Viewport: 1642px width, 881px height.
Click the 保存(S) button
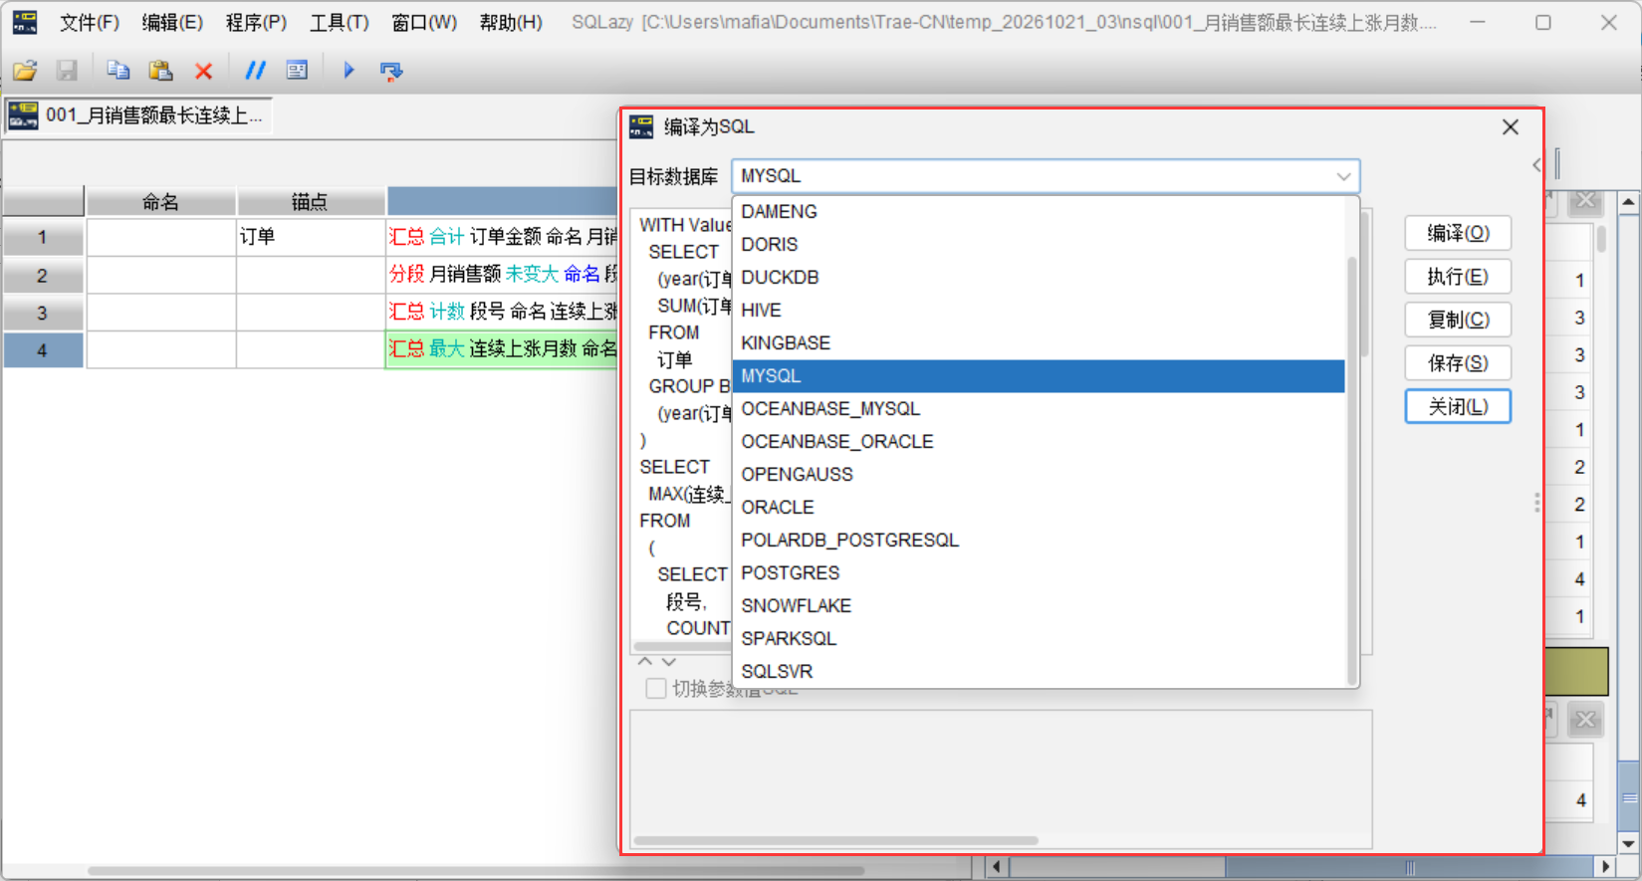click(1458, 363)
